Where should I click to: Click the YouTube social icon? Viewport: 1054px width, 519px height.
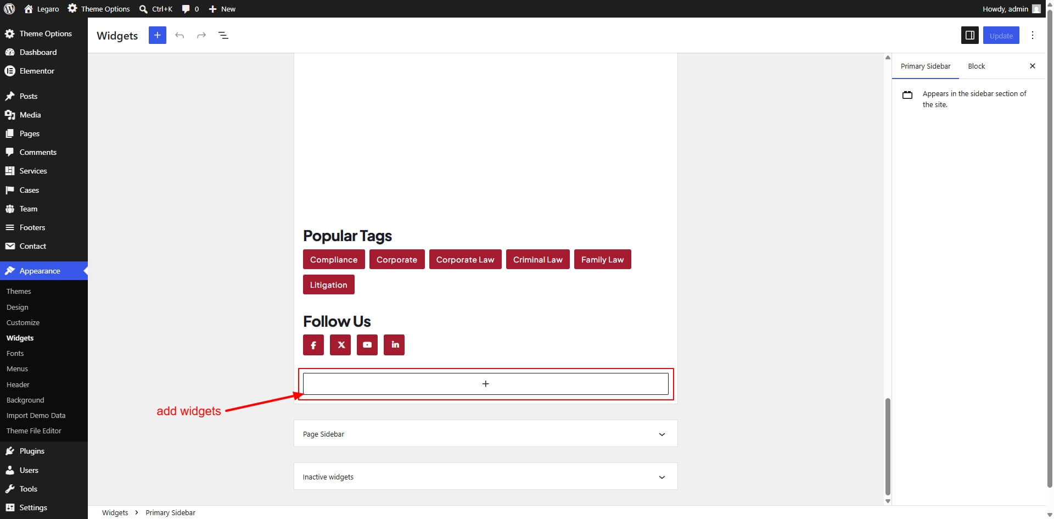tap(367, 345)
